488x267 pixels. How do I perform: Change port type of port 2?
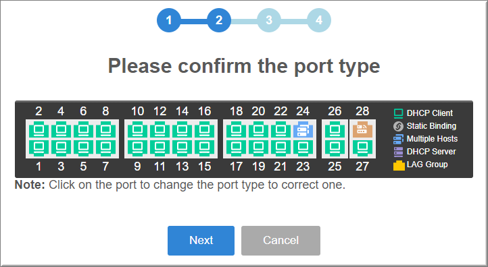tap(39, 129)
